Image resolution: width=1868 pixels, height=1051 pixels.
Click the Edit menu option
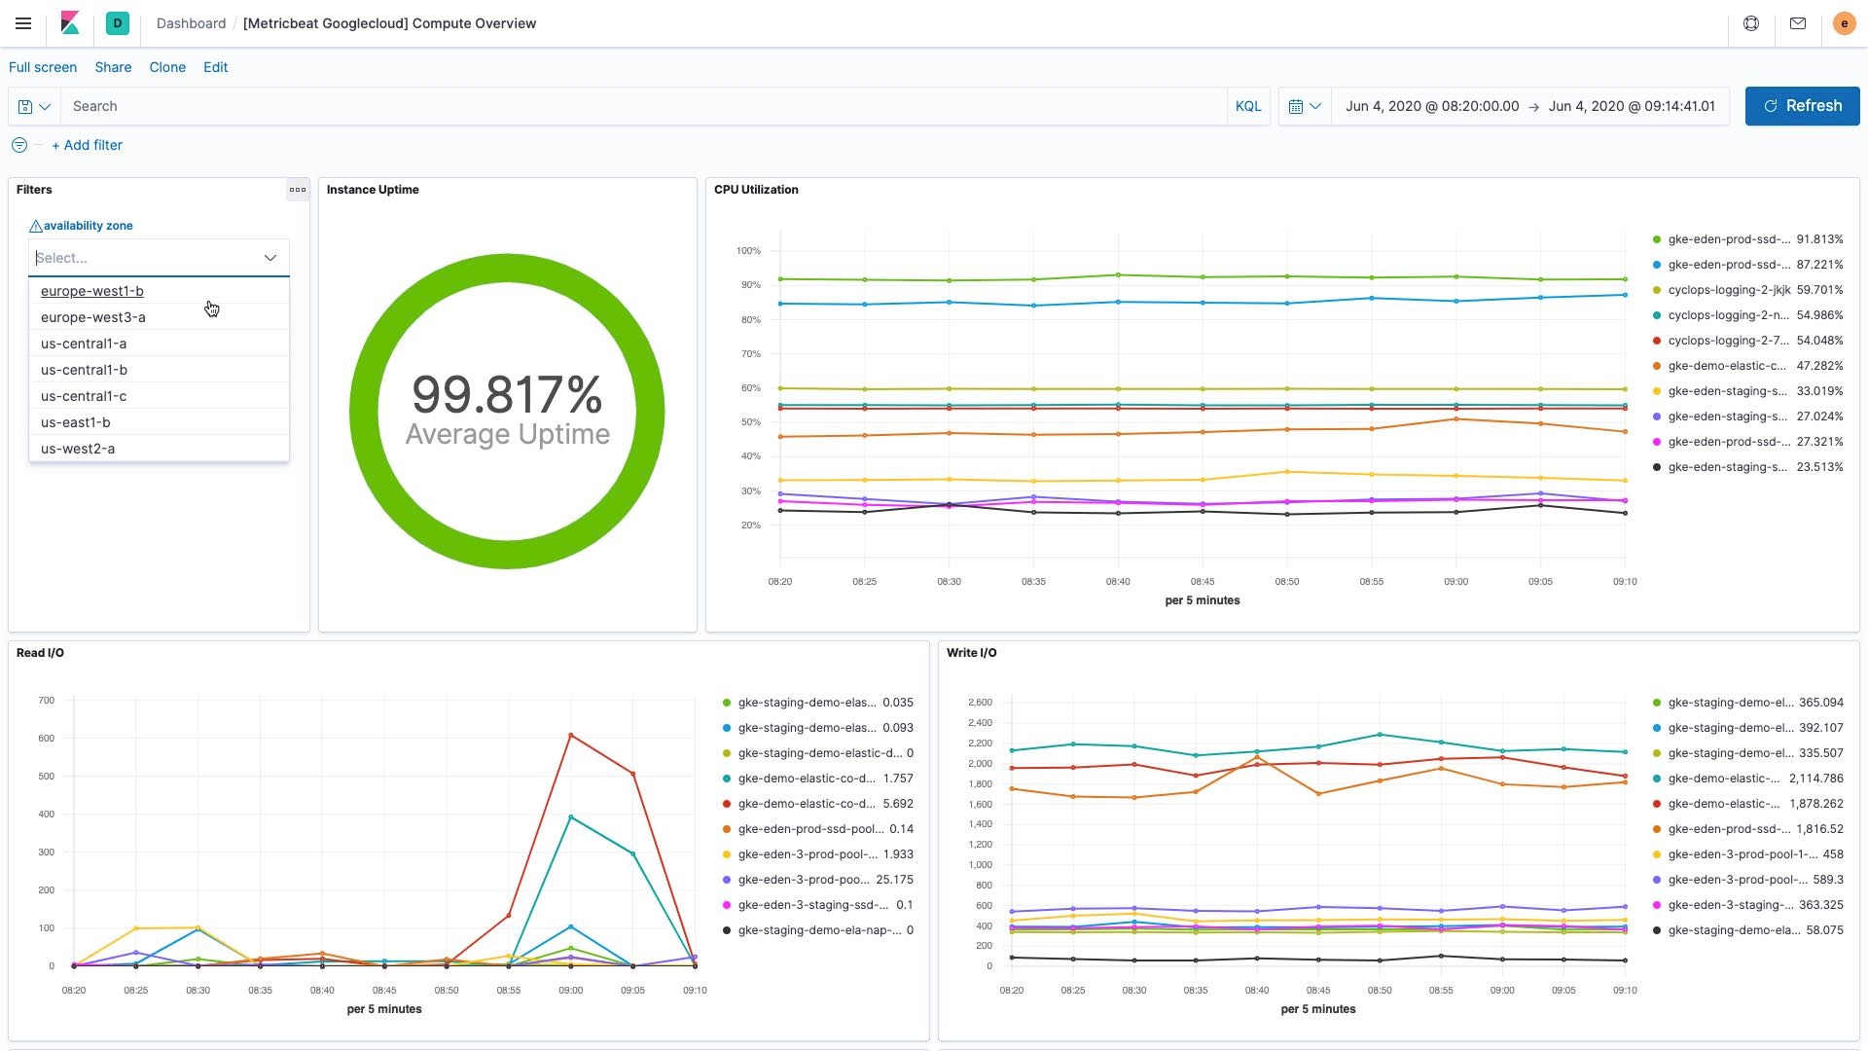(214, 67)
